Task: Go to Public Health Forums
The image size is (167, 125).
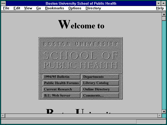Action: pos(62,83)
